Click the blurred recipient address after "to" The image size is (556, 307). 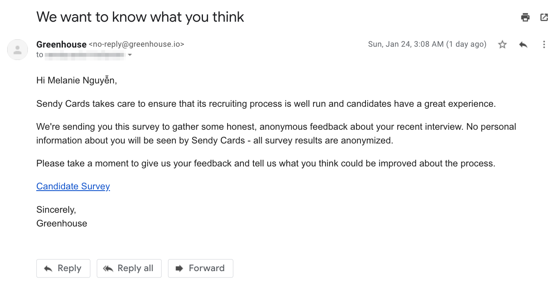tap(85, 55)
